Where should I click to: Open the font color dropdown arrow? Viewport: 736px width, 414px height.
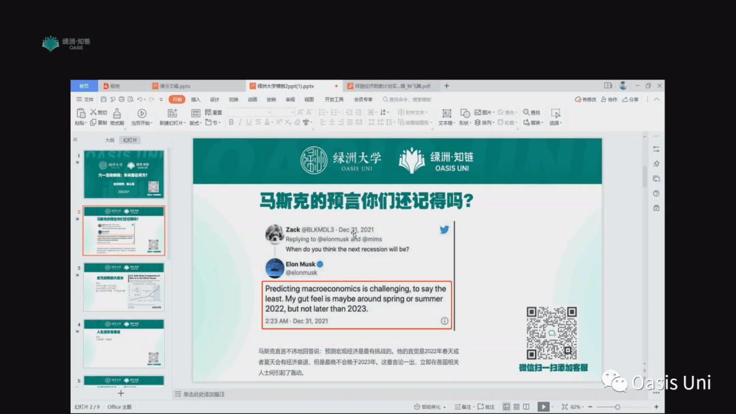coord(272,123)
